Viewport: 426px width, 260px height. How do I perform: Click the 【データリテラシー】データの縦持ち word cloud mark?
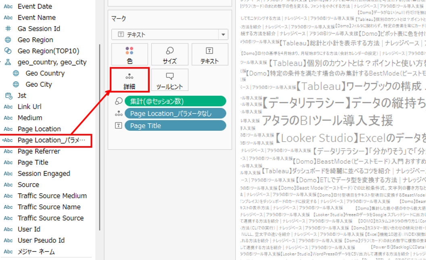coord(343,103)
